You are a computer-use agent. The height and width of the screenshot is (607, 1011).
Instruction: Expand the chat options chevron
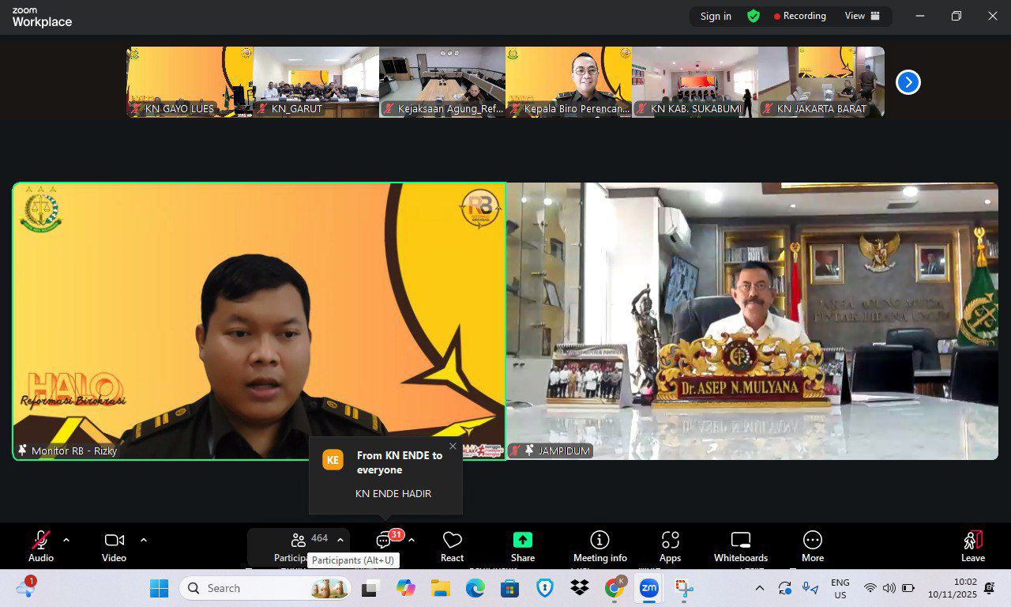click(412, 540)
